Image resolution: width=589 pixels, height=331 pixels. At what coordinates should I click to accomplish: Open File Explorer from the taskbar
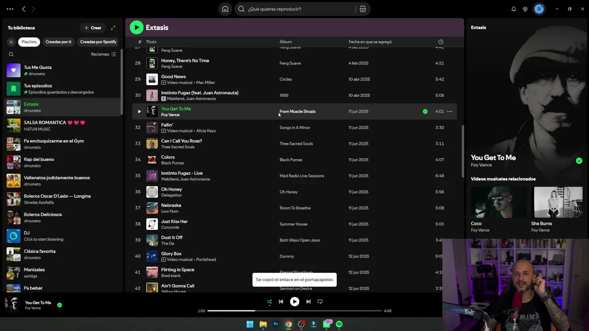pyautogui.click(x=263, y=324)
